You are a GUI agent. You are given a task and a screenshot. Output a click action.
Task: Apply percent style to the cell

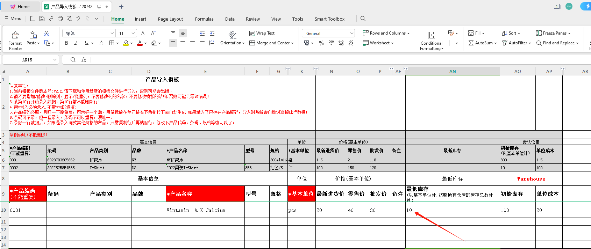pyautogui.click(x=321, y=43)
